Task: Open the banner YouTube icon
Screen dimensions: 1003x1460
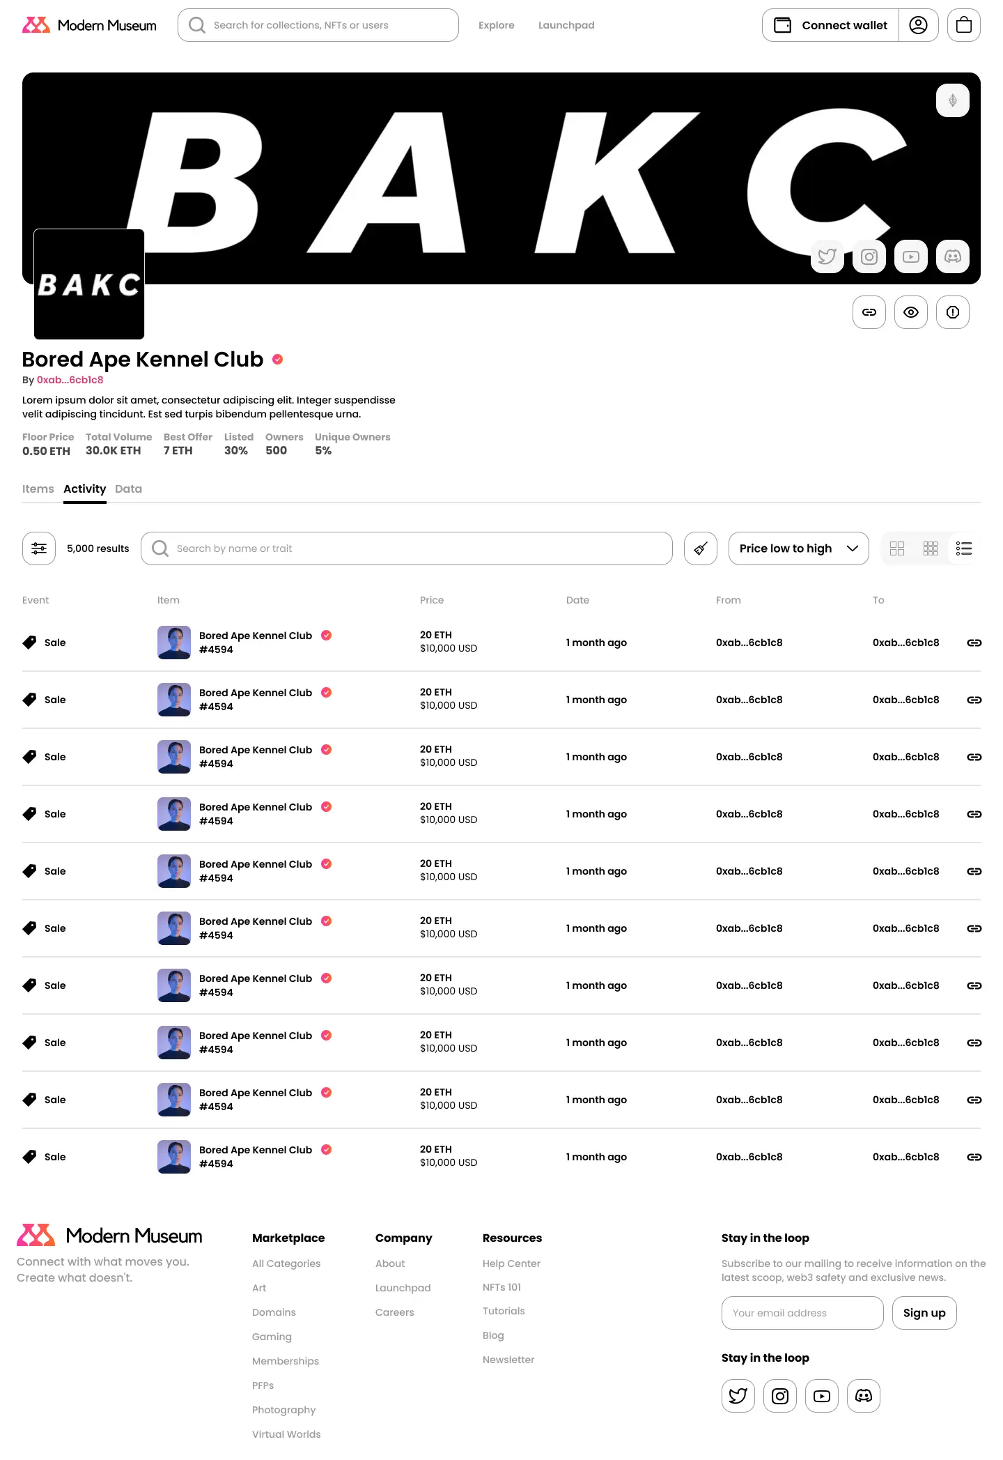Action: (911, 256)
